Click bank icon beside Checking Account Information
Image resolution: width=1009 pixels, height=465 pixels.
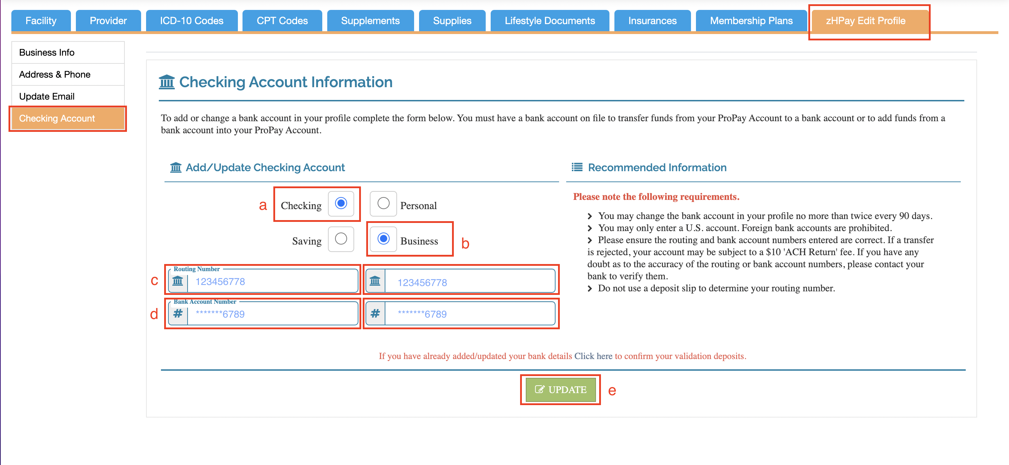pos(167,82)
